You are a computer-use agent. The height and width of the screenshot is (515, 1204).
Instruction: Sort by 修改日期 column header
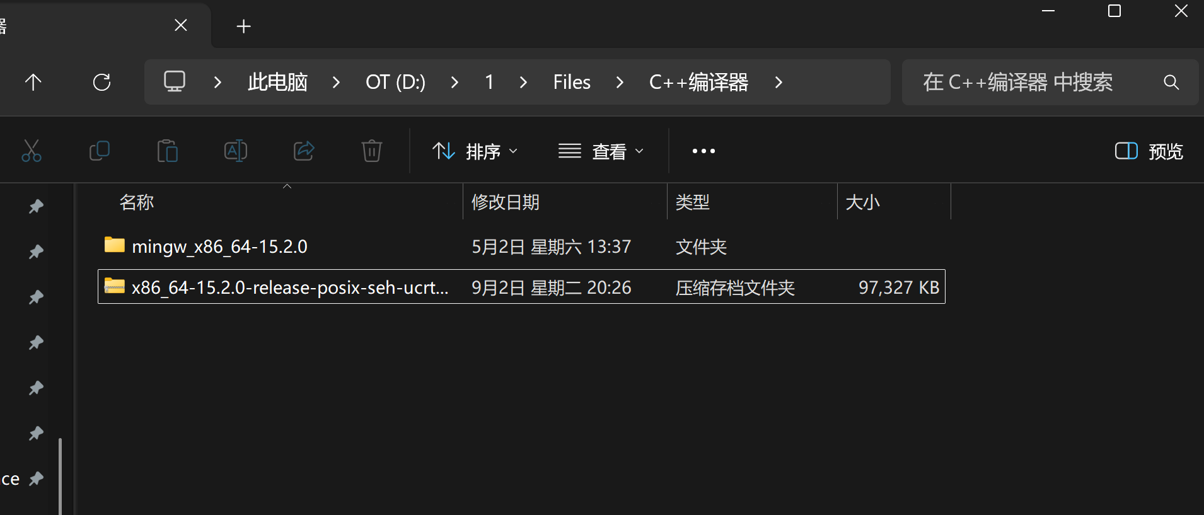click(506, 202)
